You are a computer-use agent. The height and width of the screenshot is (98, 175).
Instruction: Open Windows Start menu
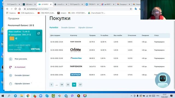pos(3,96)
